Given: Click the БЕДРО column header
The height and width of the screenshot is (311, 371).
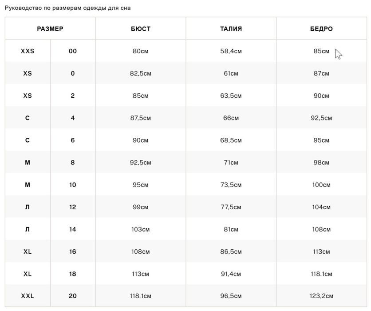Looking at the screenshot, I should coord(321,29).
